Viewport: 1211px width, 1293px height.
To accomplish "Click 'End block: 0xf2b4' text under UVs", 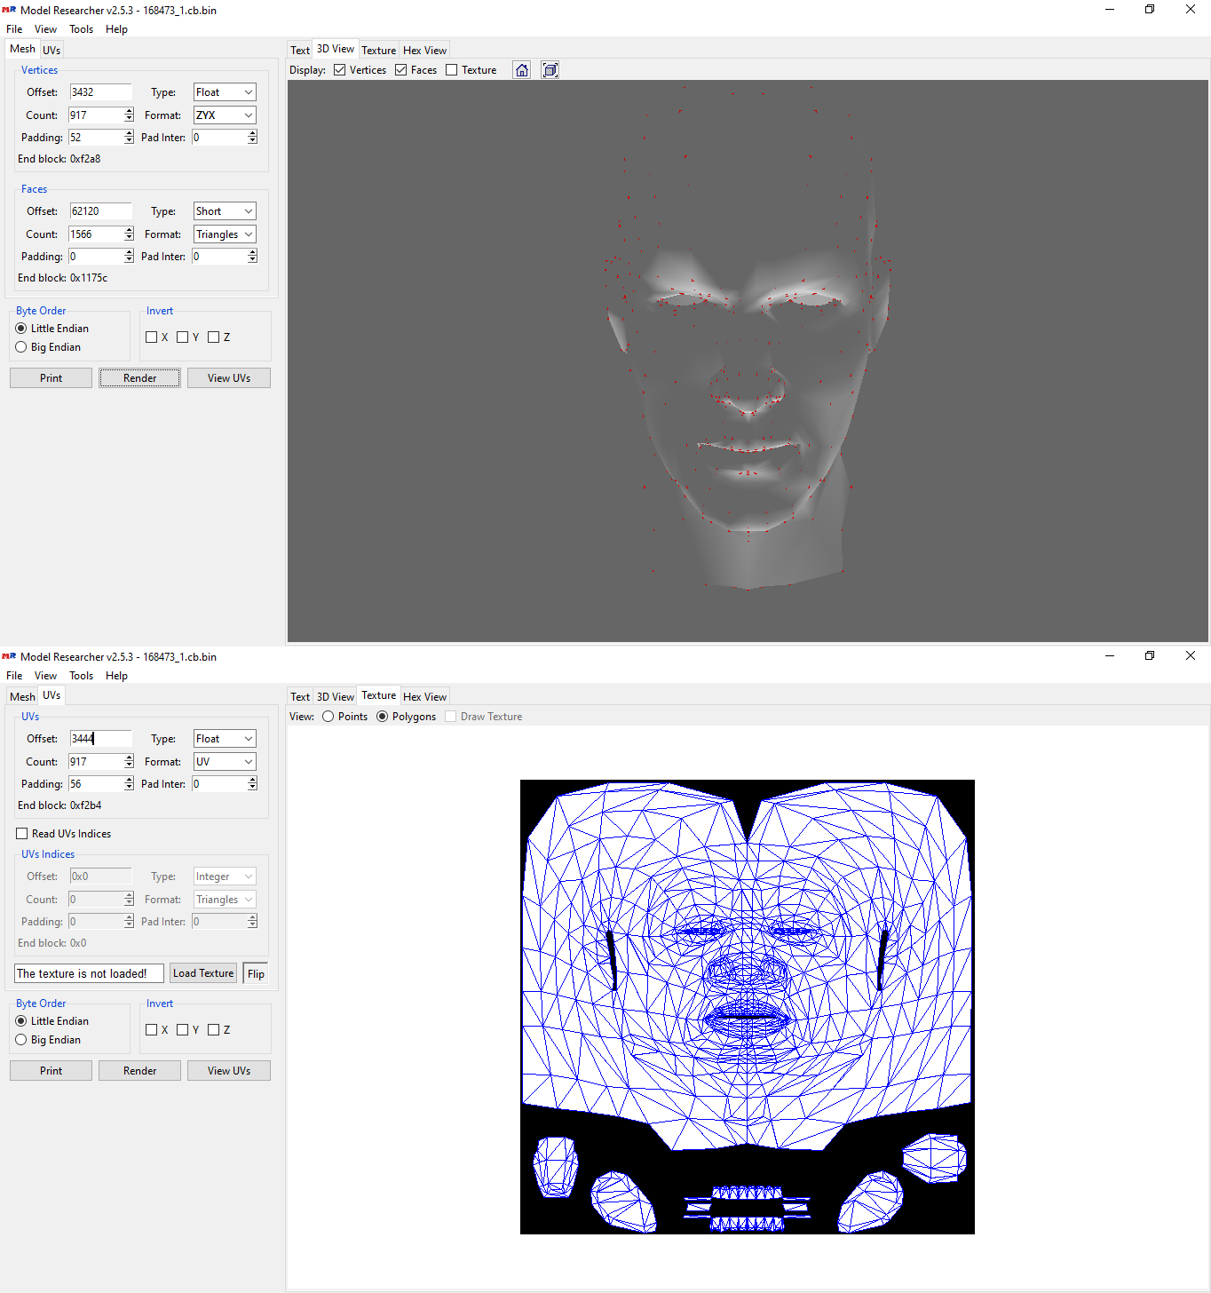I will click(59, 805).
